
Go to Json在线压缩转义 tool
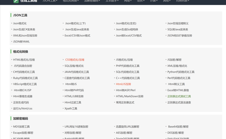pyautogui.click(x=178, y=23)
